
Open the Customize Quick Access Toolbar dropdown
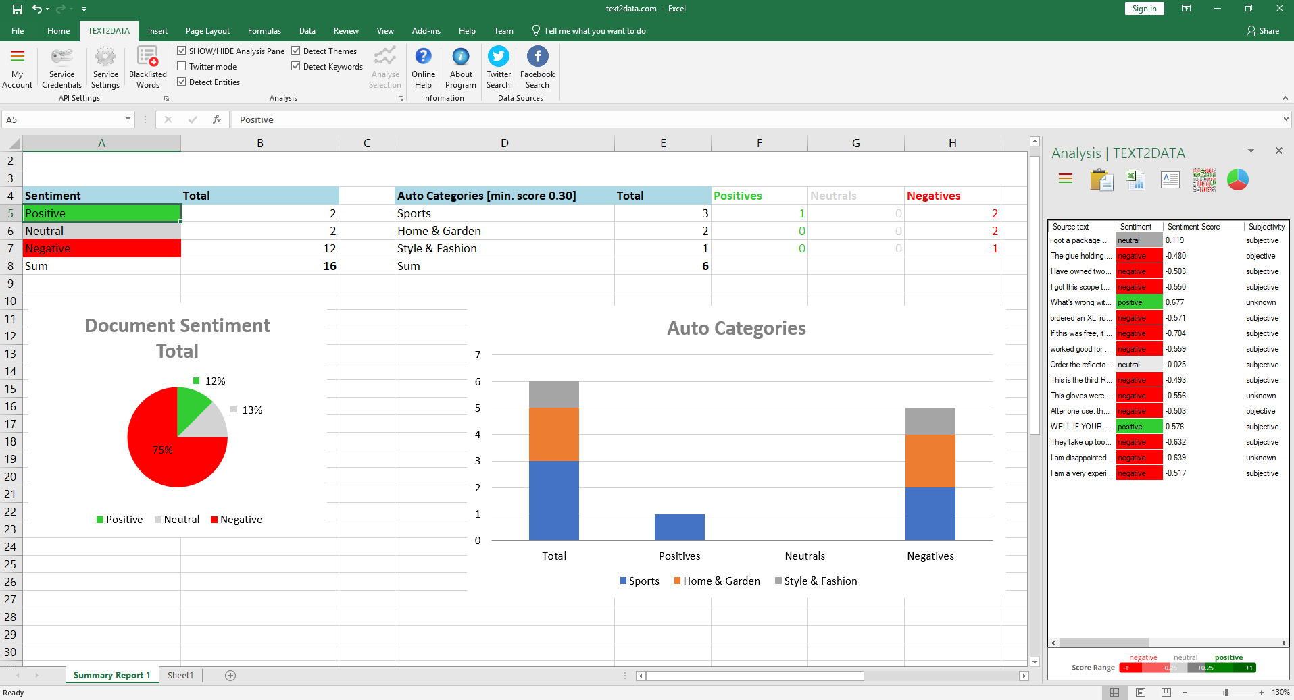click(x=84, y=9)
